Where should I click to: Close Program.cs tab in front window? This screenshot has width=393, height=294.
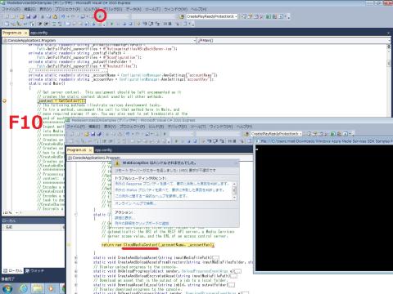pyautogui.click(x=90, y=150)
